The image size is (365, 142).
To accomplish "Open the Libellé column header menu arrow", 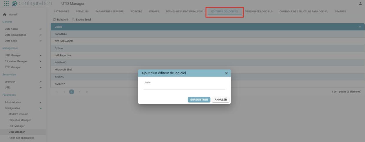I will pyautogui.click(x=360, y=27).
